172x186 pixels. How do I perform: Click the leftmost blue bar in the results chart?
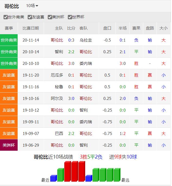click(53, 178)
